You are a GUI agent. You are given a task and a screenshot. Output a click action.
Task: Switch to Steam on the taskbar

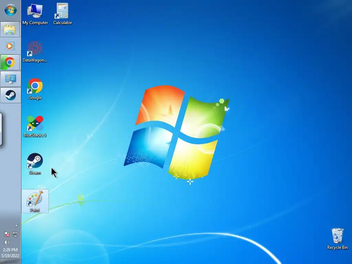[x=10, y=95]
